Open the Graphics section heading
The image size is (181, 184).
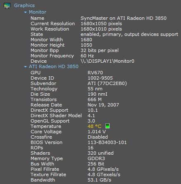point(24,5)
